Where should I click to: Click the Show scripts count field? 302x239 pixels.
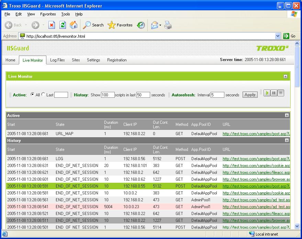108,95
